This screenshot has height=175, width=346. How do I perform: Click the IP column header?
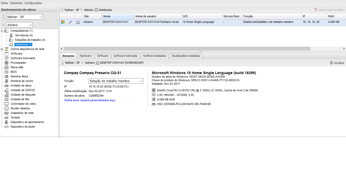click(x=314, y=16)
